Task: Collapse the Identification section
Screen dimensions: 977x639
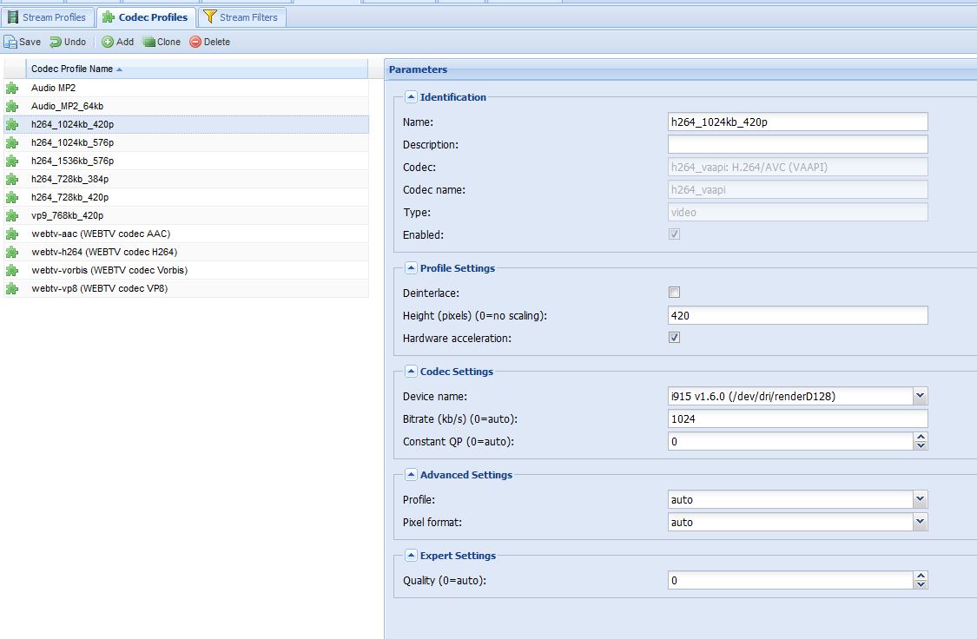Action: click(x=412, y=96)
